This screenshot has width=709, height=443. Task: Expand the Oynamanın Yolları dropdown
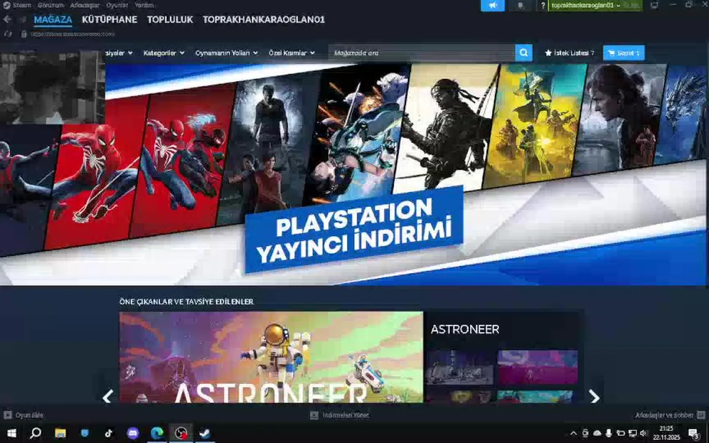tap(226, 53)
